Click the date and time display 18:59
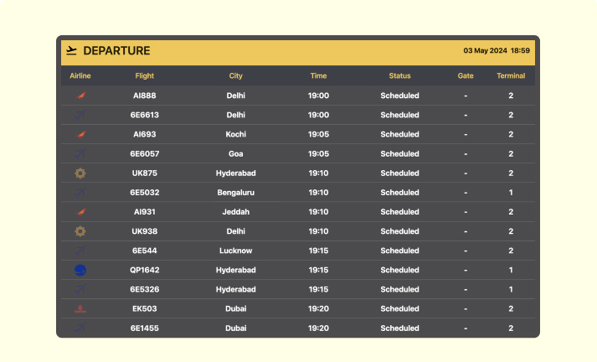 (x=497, y=50)
